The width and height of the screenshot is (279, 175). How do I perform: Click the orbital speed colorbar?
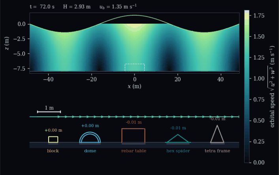point(247,86)
